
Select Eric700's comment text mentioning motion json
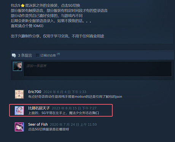click(x=75, y=97)
